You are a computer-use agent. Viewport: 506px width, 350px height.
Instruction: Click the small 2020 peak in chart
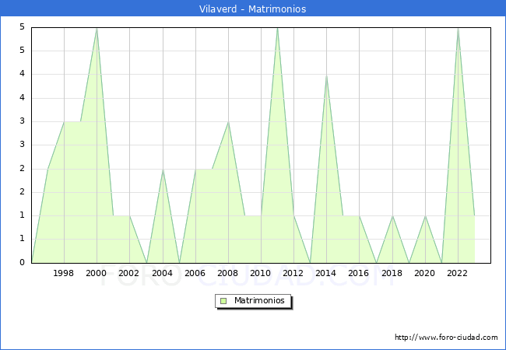point(425,216)
